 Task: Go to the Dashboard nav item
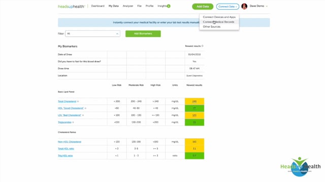[x=97, y=6]
